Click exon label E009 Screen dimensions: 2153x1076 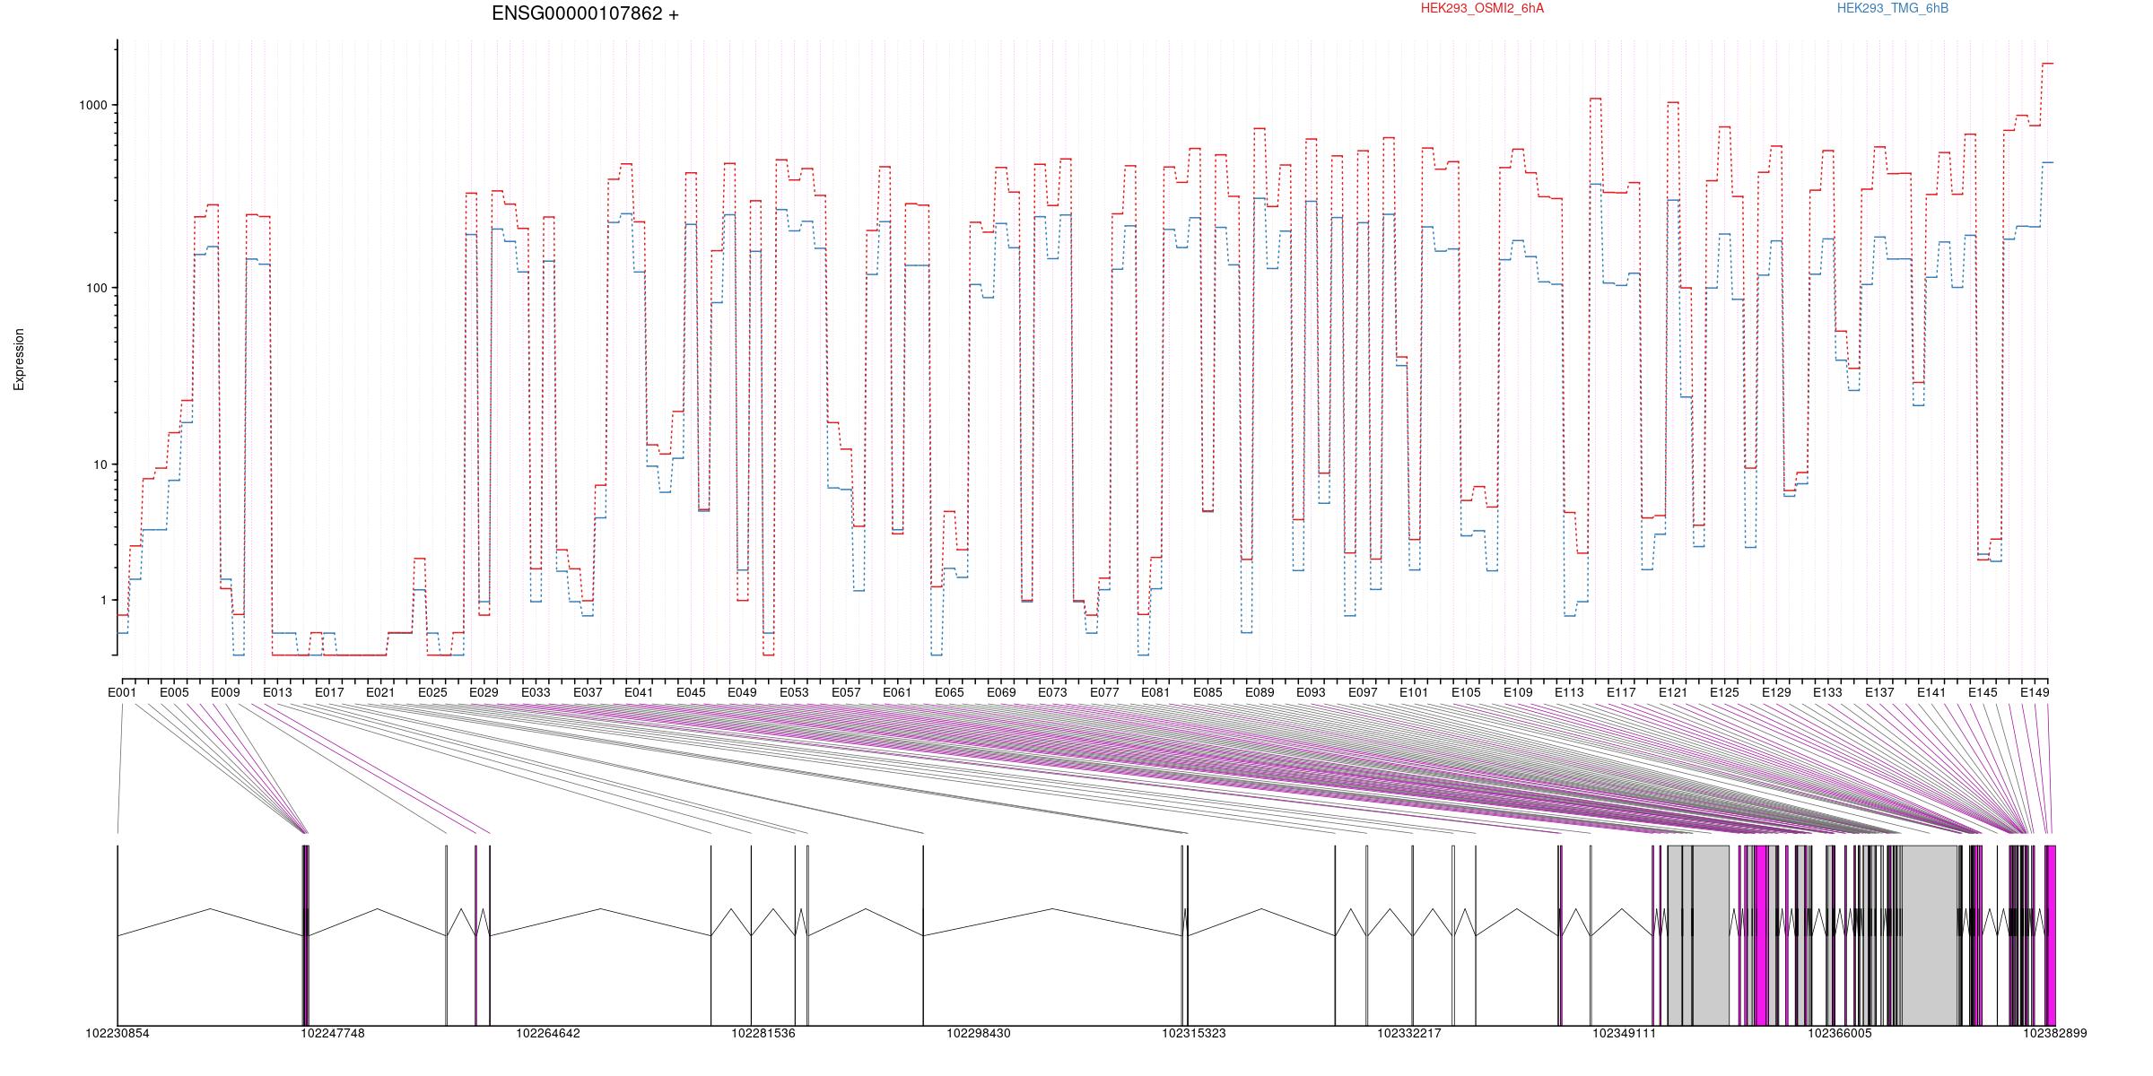(x=225, y=693)
